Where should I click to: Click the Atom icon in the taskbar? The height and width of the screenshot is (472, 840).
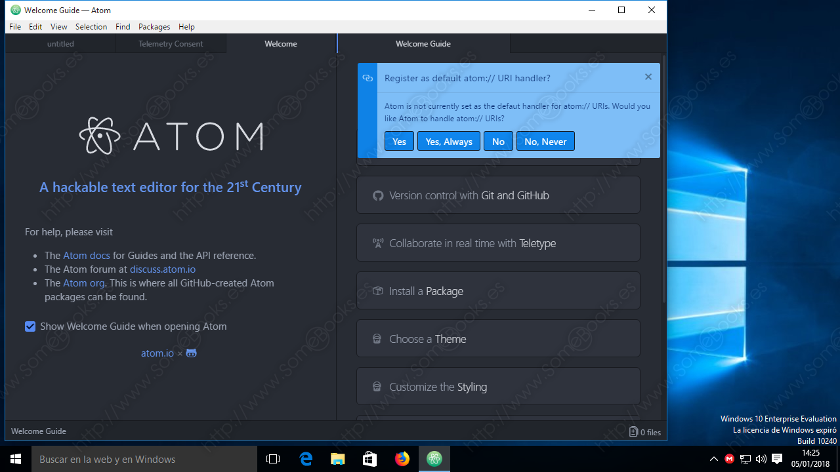(434, 459)
